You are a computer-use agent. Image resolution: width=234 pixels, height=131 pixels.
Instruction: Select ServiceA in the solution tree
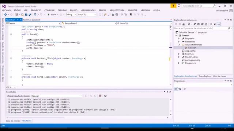192,48
